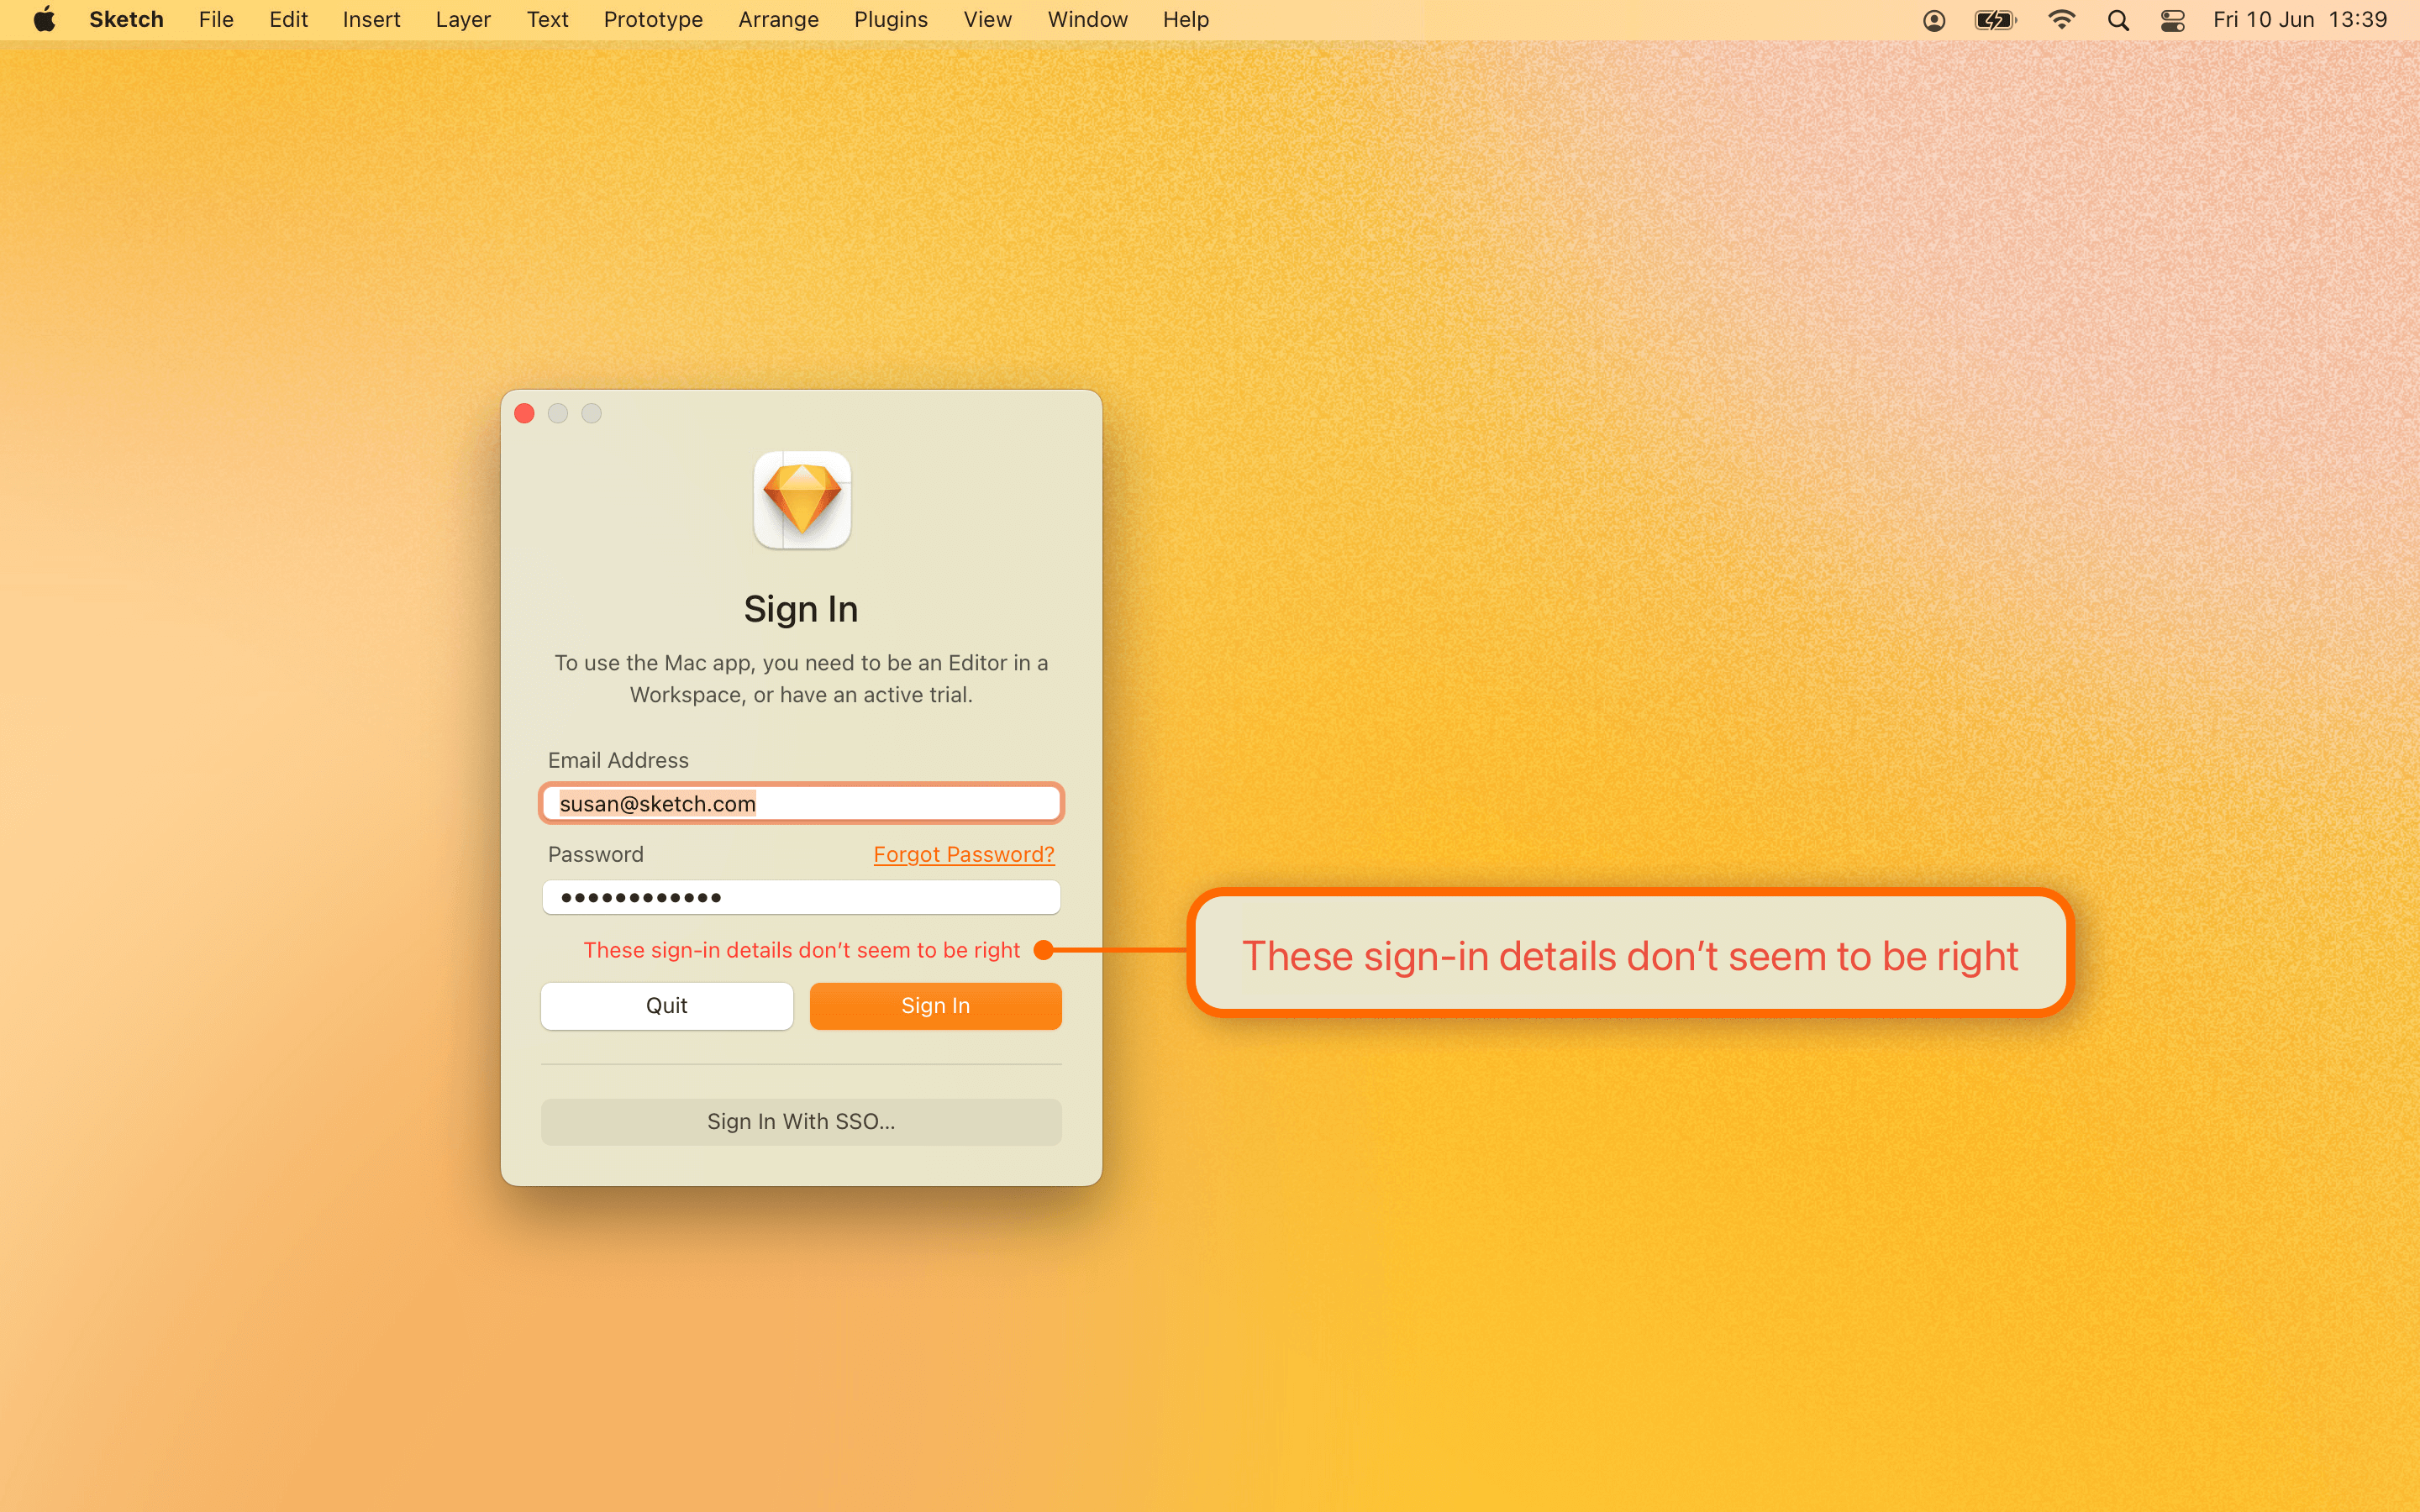The height and width of the screenshot is (1512, 2420).
Task: Open the Layer menu
Action: pos(462,19)
